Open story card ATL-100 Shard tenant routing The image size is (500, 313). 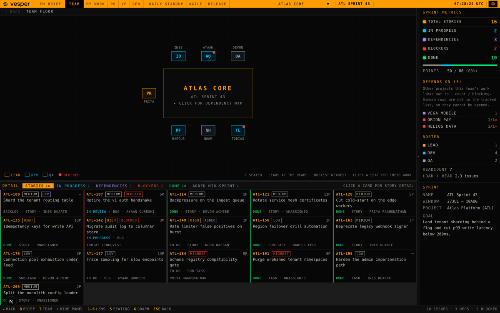click(42, 203)
